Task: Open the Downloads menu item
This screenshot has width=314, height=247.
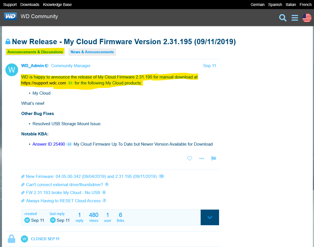Action: point(30,5)
